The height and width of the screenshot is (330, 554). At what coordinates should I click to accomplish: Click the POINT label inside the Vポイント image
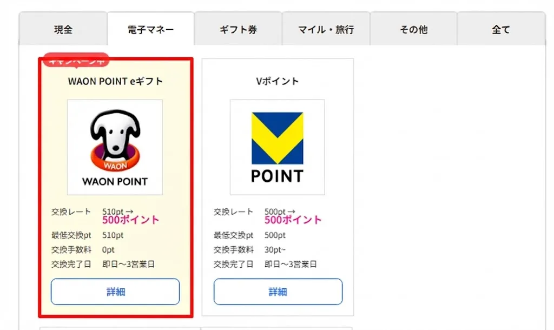click(276, 174)
